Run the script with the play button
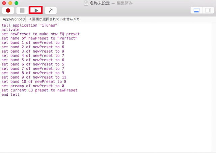The image size is (216, 153). tap(35, 10)
